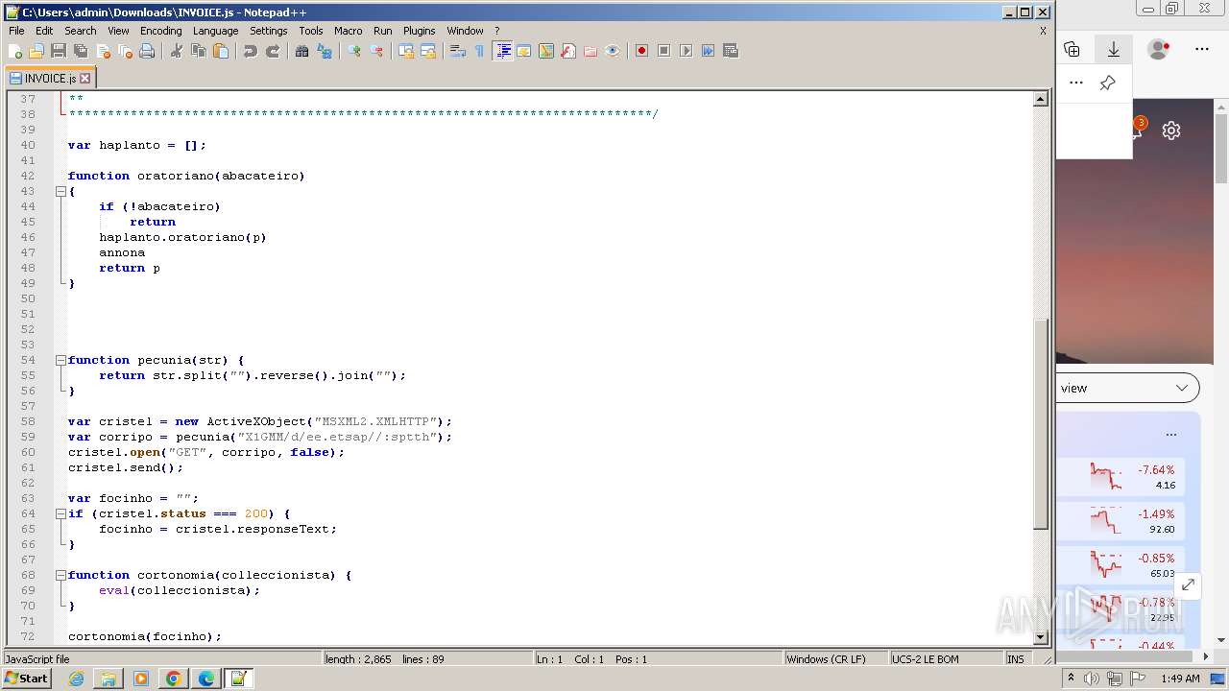The height and width of the screenshot is (691, 1229).
Task: Open the user-defined language icon
Action: 524,51
